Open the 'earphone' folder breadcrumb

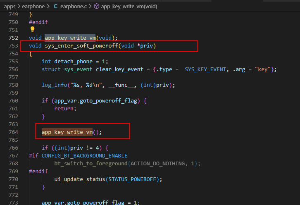33,7
